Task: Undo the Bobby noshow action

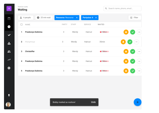Action: [93, 102]
